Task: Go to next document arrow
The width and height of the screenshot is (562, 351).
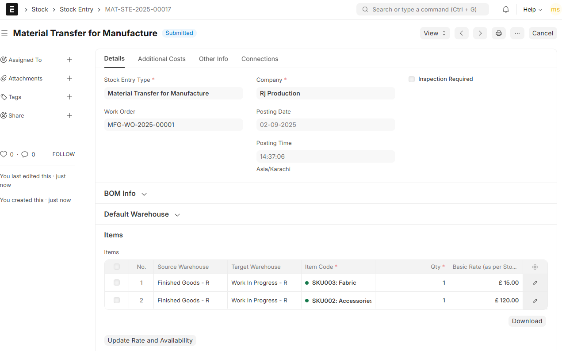Action: pyautogui.click(x=480, y=33)
